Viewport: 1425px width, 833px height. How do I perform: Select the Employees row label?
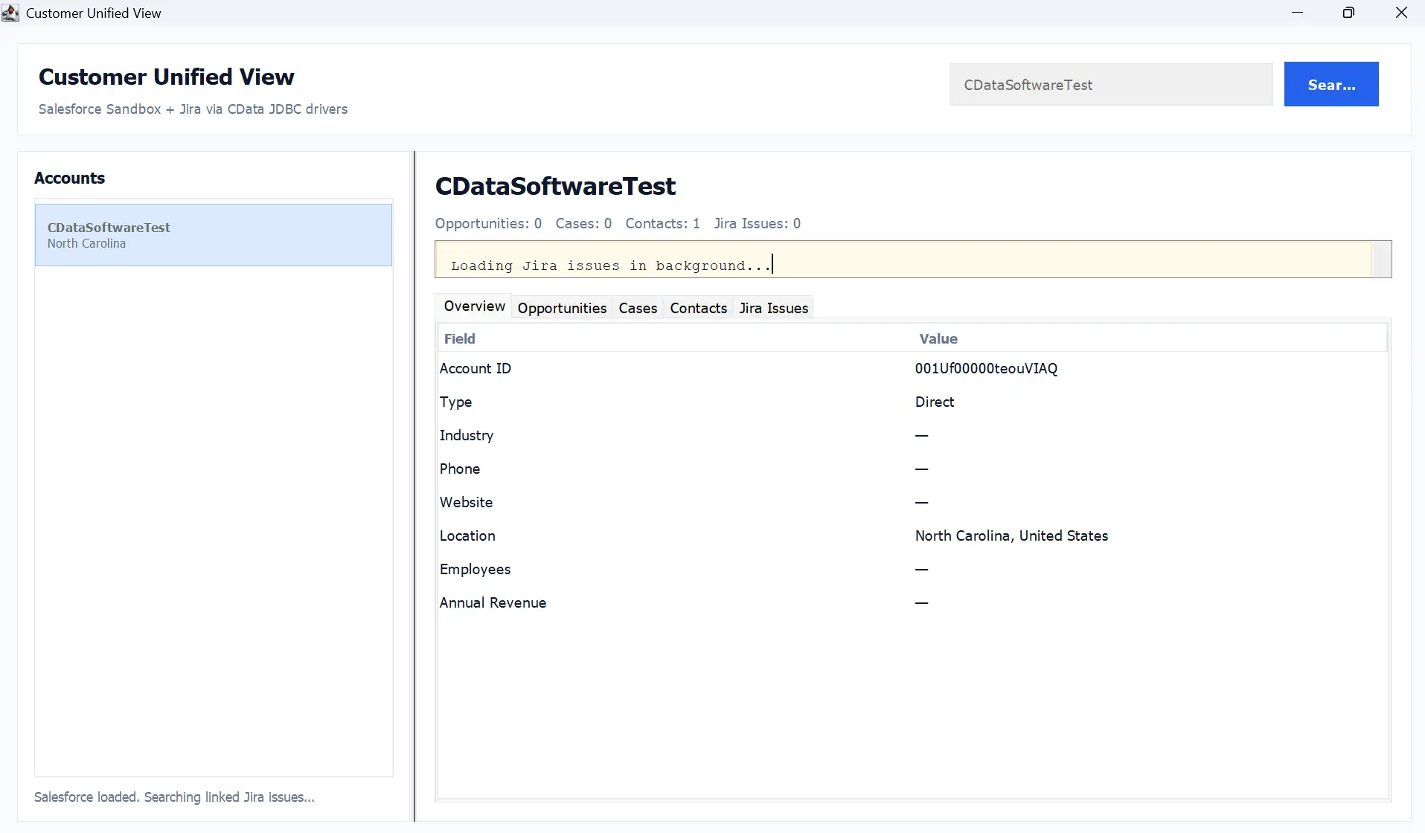point(475,570)
